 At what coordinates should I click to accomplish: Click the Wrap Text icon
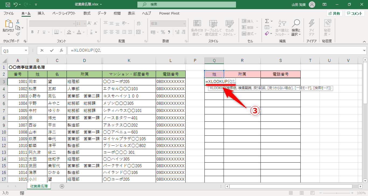coord(139,23)
